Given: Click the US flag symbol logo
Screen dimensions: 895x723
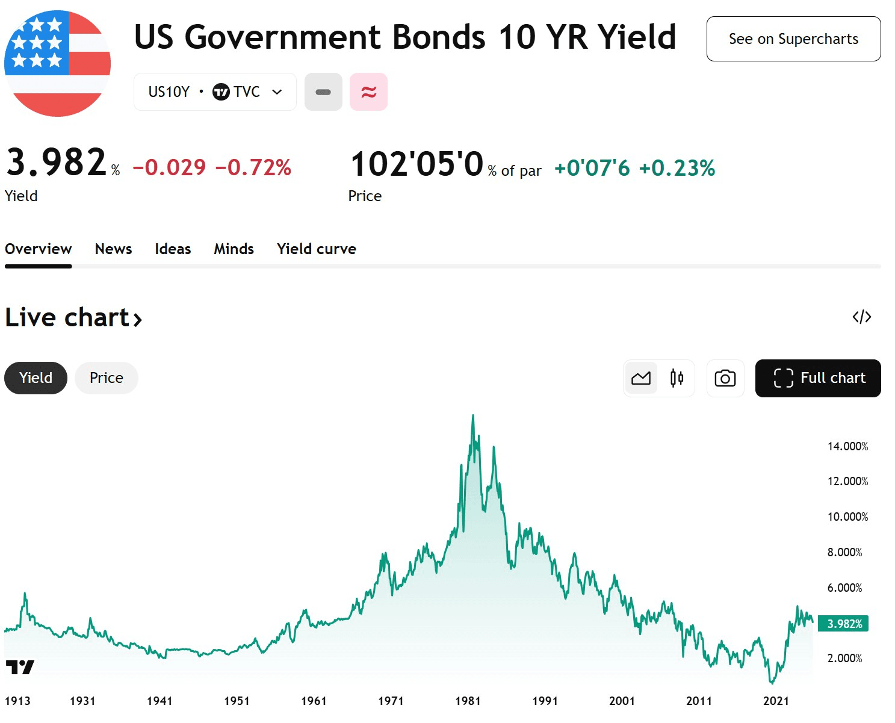Looking at the screenshot, I should (x=57, y=63).
